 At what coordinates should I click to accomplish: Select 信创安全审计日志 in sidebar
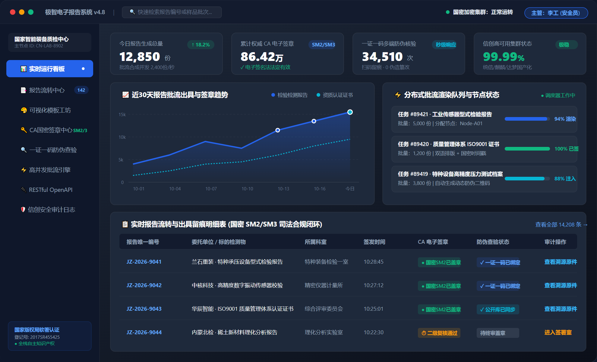pyautogui.click(x=50, y=210)
